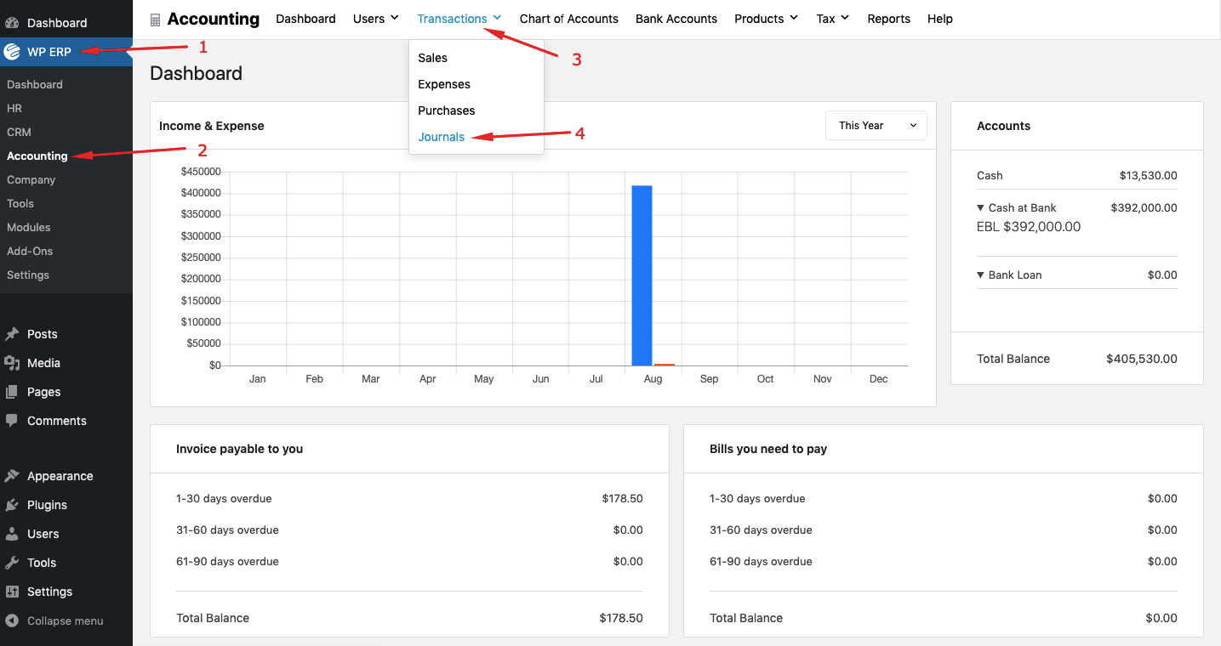Viewport: 1221px width, 646px height.
Task: Expand the Users dropdown in top navigation
Action: tap(376, 19)
